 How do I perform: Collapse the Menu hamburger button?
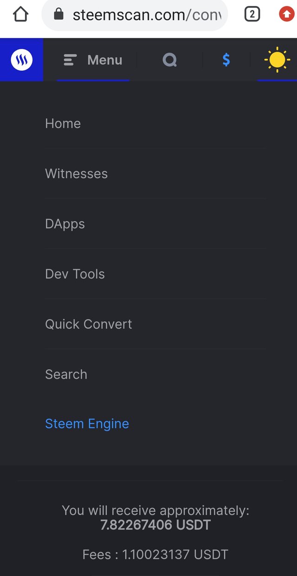click(x=93, y=60)
